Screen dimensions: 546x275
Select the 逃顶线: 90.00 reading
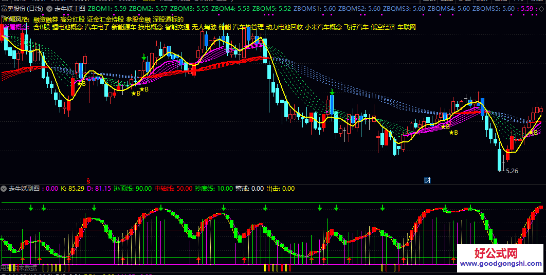pyautogui.click(x=132, y=189)
